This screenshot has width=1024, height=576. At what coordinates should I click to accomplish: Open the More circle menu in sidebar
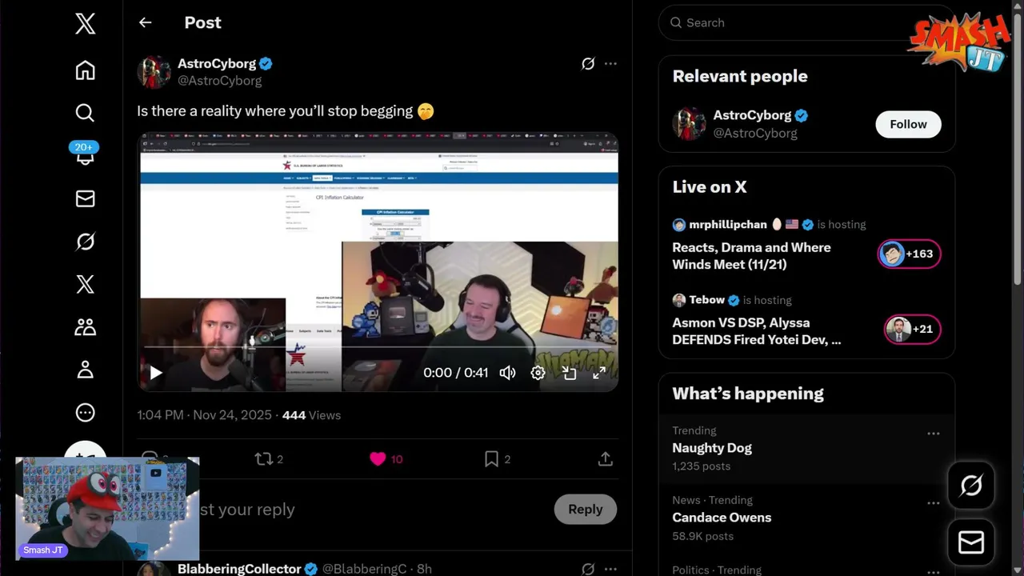(x=85, y=413)
